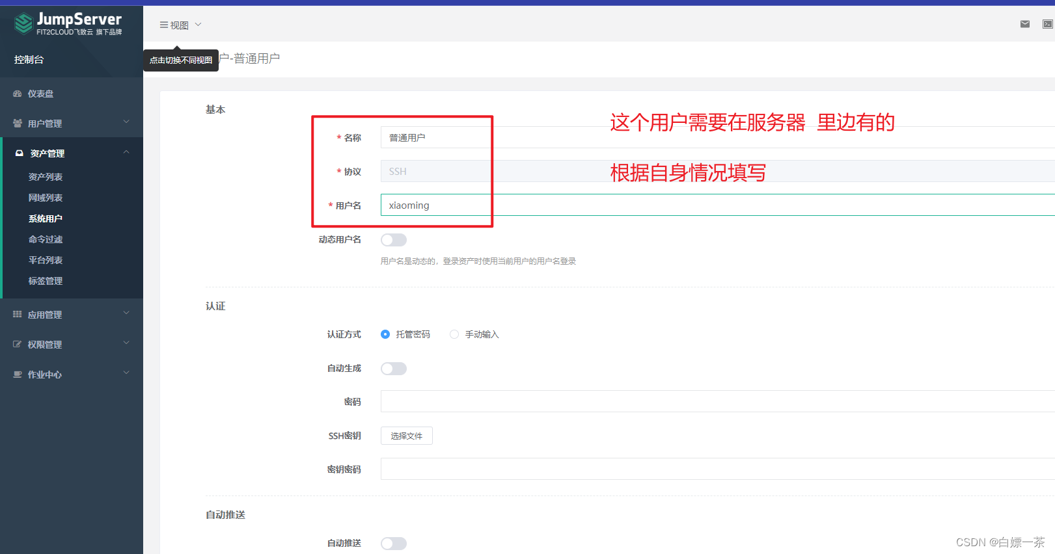Click the JumpServer logo

pyautogui.click(x=68, y=24)
